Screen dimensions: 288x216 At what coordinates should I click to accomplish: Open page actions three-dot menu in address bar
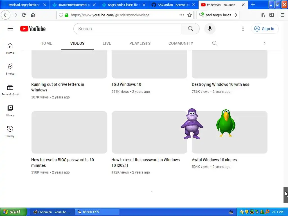pos(181,15)
